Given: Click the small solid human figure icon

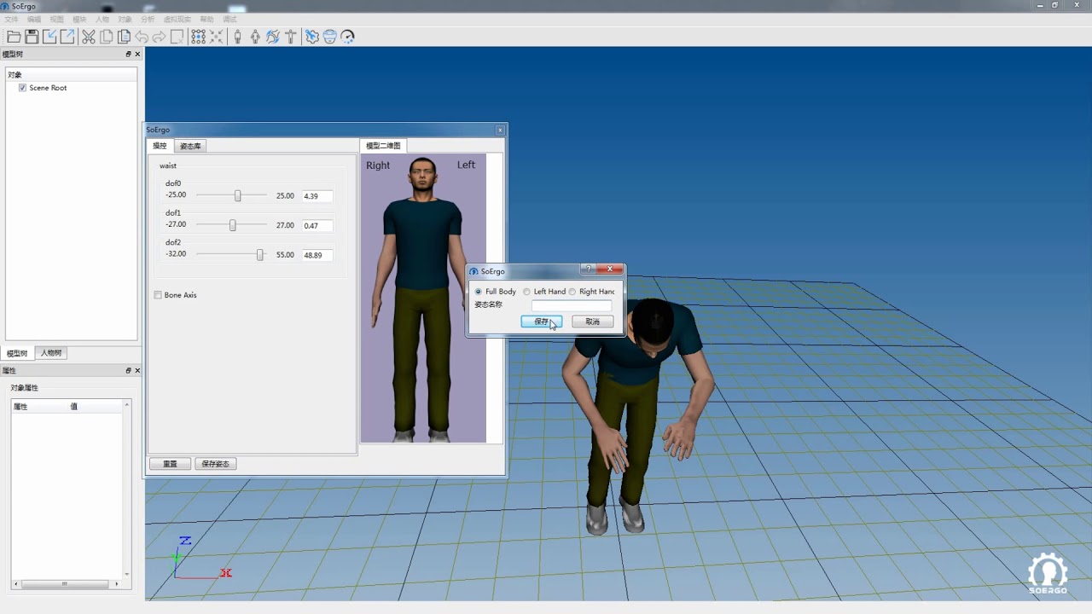Looking at the screenshot, I should point(238,37).
